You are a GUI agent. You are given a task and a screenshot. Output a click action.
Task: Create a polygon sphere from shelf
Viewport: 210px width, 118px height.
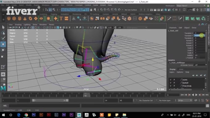pyautogui.click(x=9, y=18)
